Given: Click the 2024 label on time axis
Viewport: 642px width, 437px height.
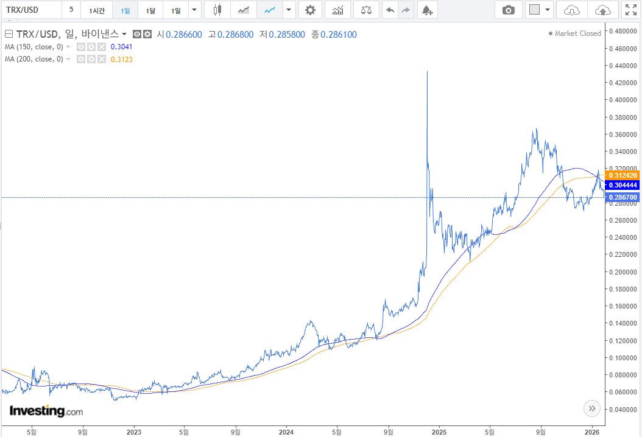Looking at the screenshot, I should click(286, 432).
